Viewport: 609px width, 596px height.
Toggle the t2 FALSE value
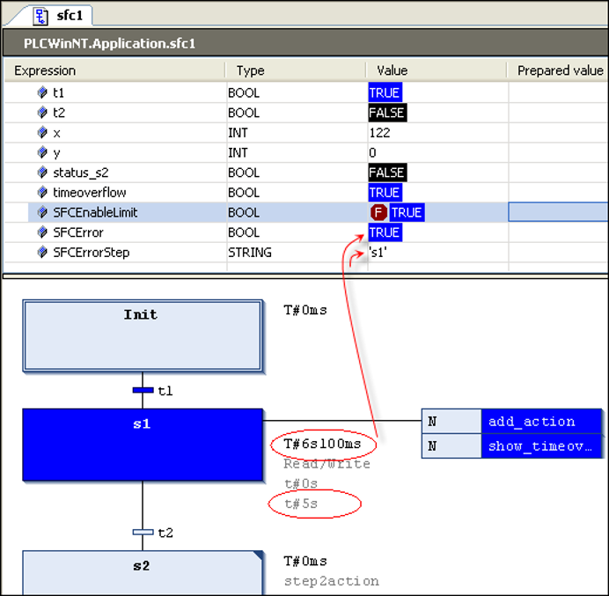point(387,113)
